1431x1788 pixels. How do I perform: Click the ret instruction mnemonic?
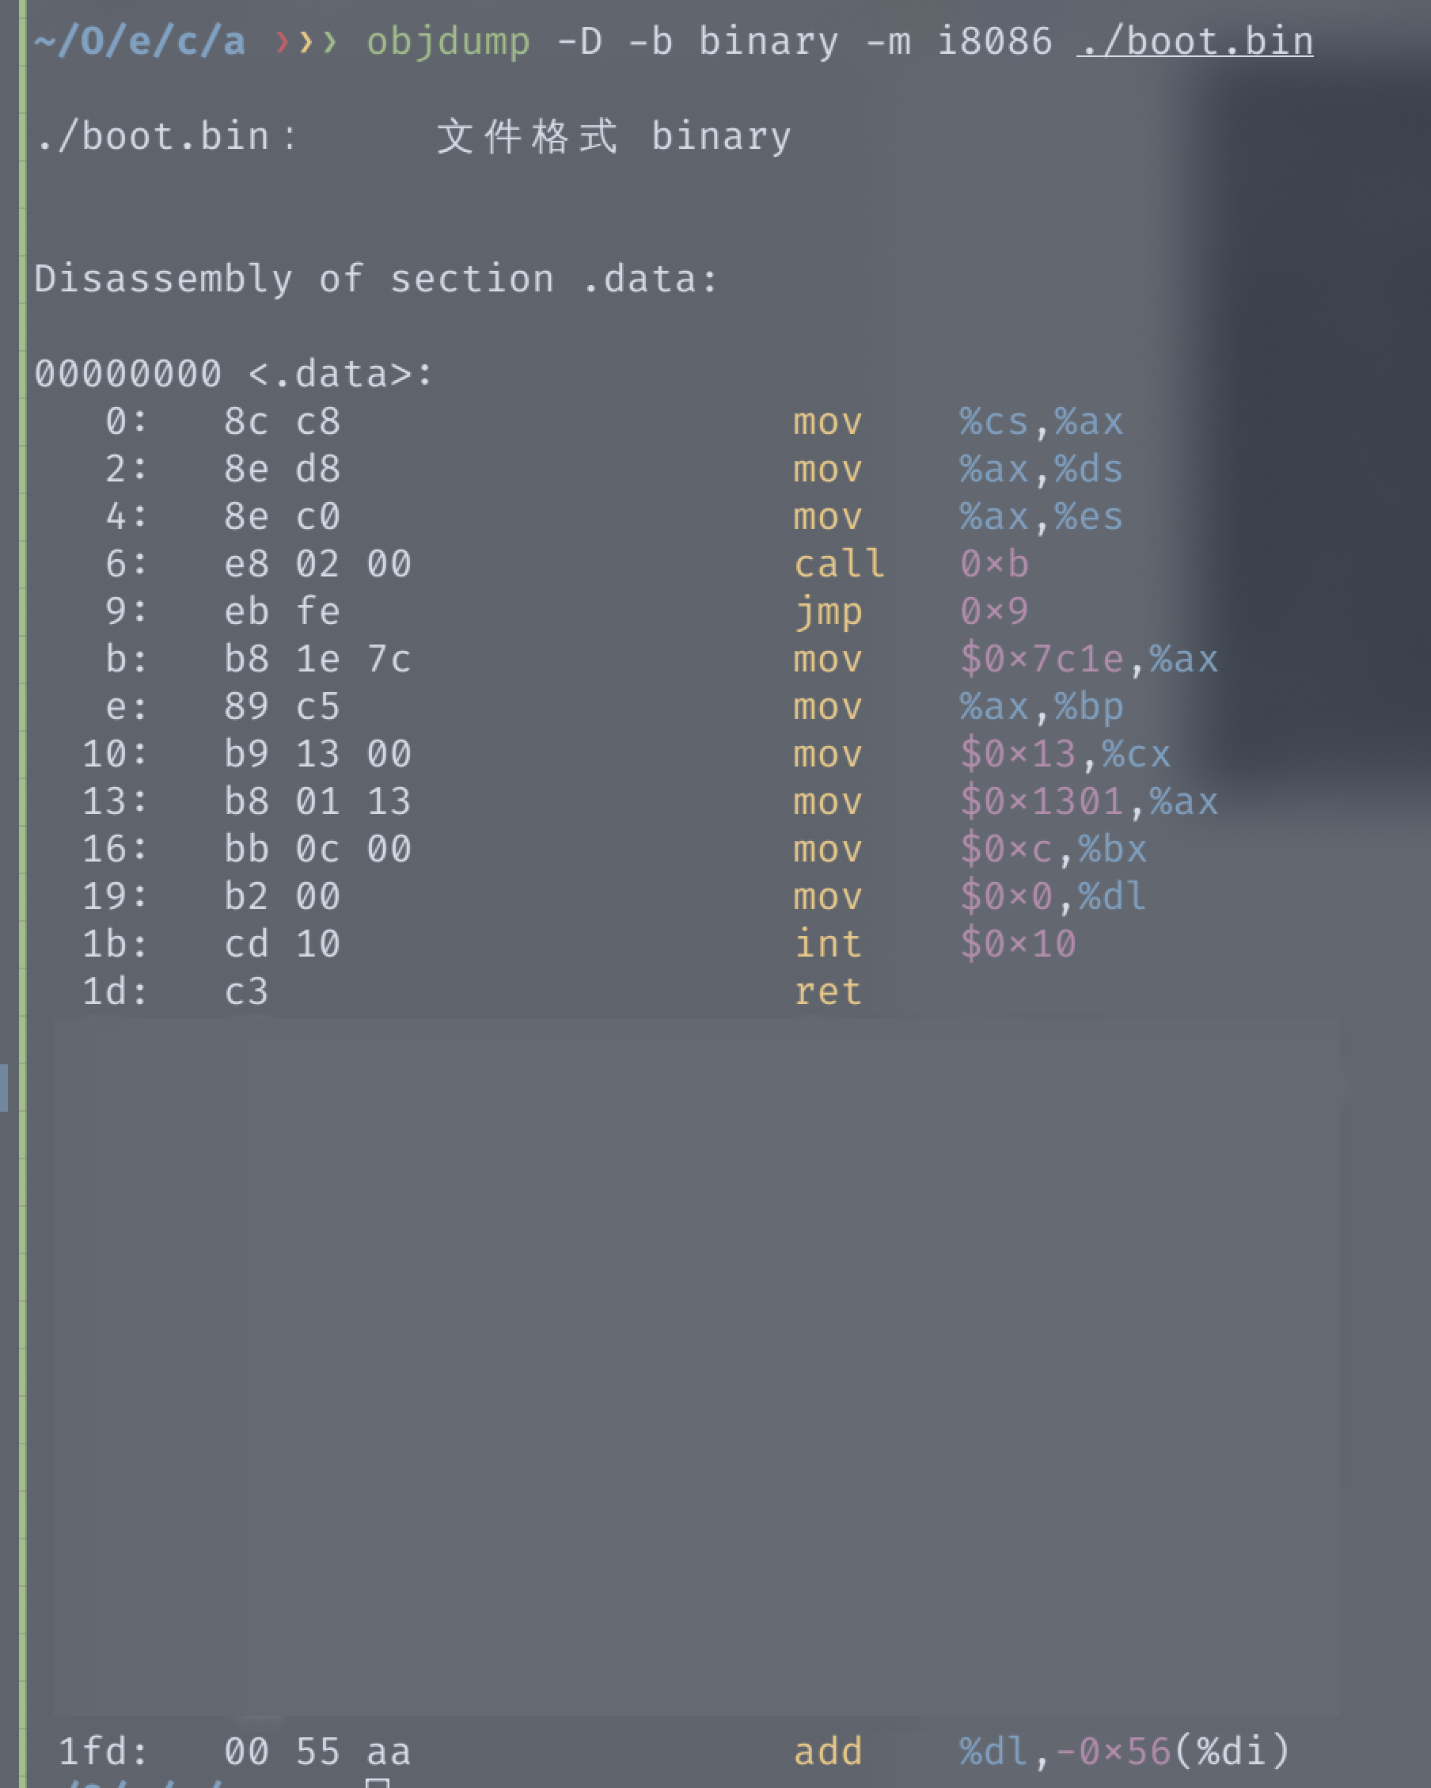(827, 991)
